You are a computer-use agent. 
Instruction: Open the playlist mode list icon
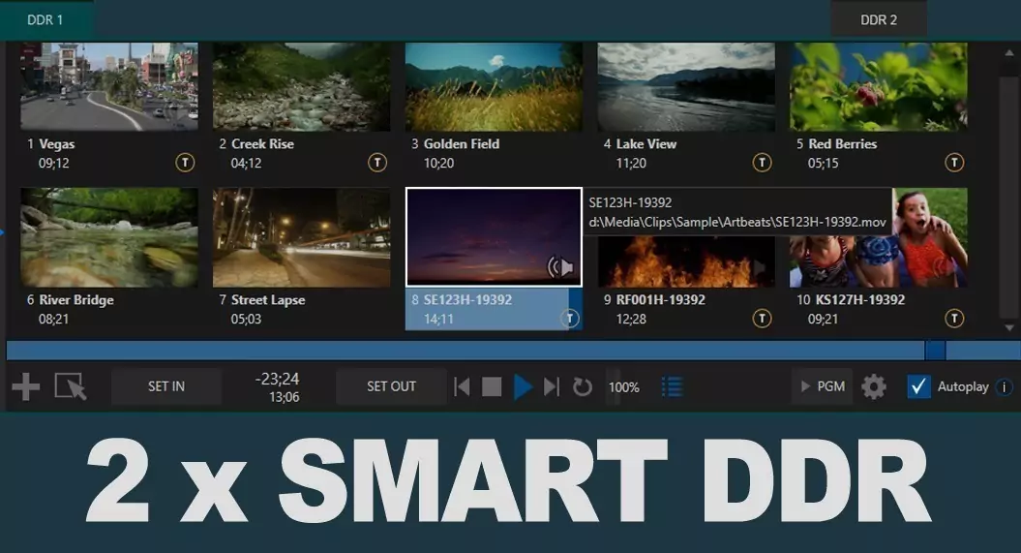672,386
